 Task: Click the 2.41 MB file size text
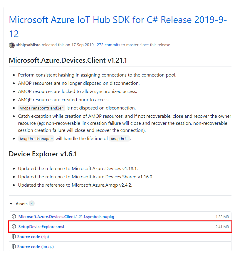point(222,227)
